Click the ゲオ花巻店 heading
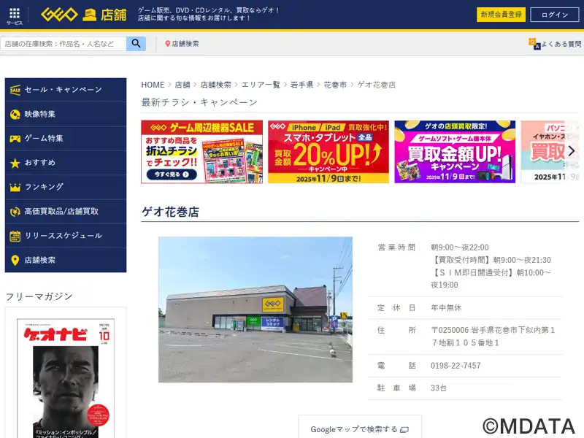 (x=170, y=212)
